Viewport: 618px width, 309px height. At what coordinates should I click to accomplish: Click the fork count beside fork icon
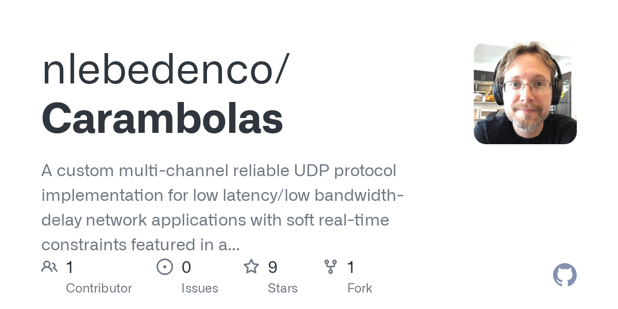(x=351, y=267)
